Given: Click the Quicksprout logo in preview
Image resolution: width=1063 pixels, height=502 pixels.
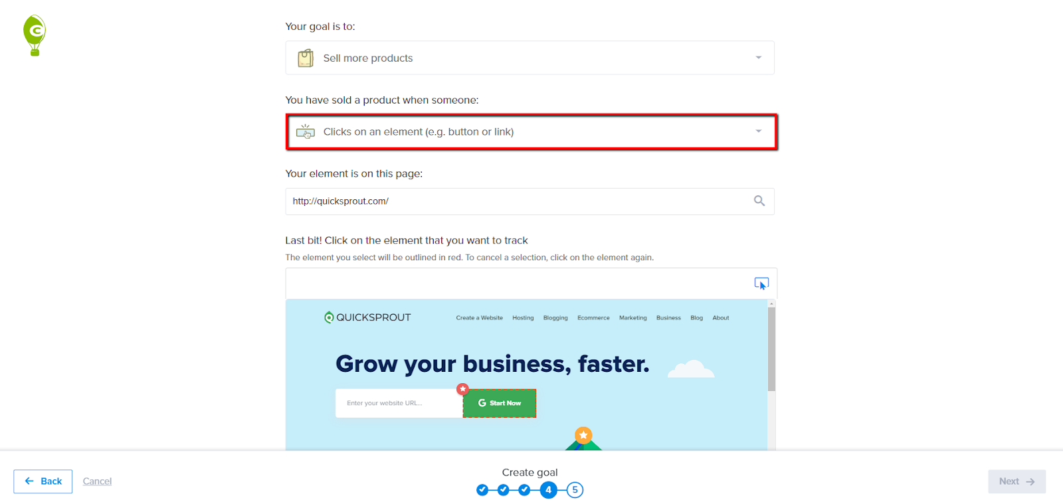Looking at the screenshot, I should click(x=367, y=317).
